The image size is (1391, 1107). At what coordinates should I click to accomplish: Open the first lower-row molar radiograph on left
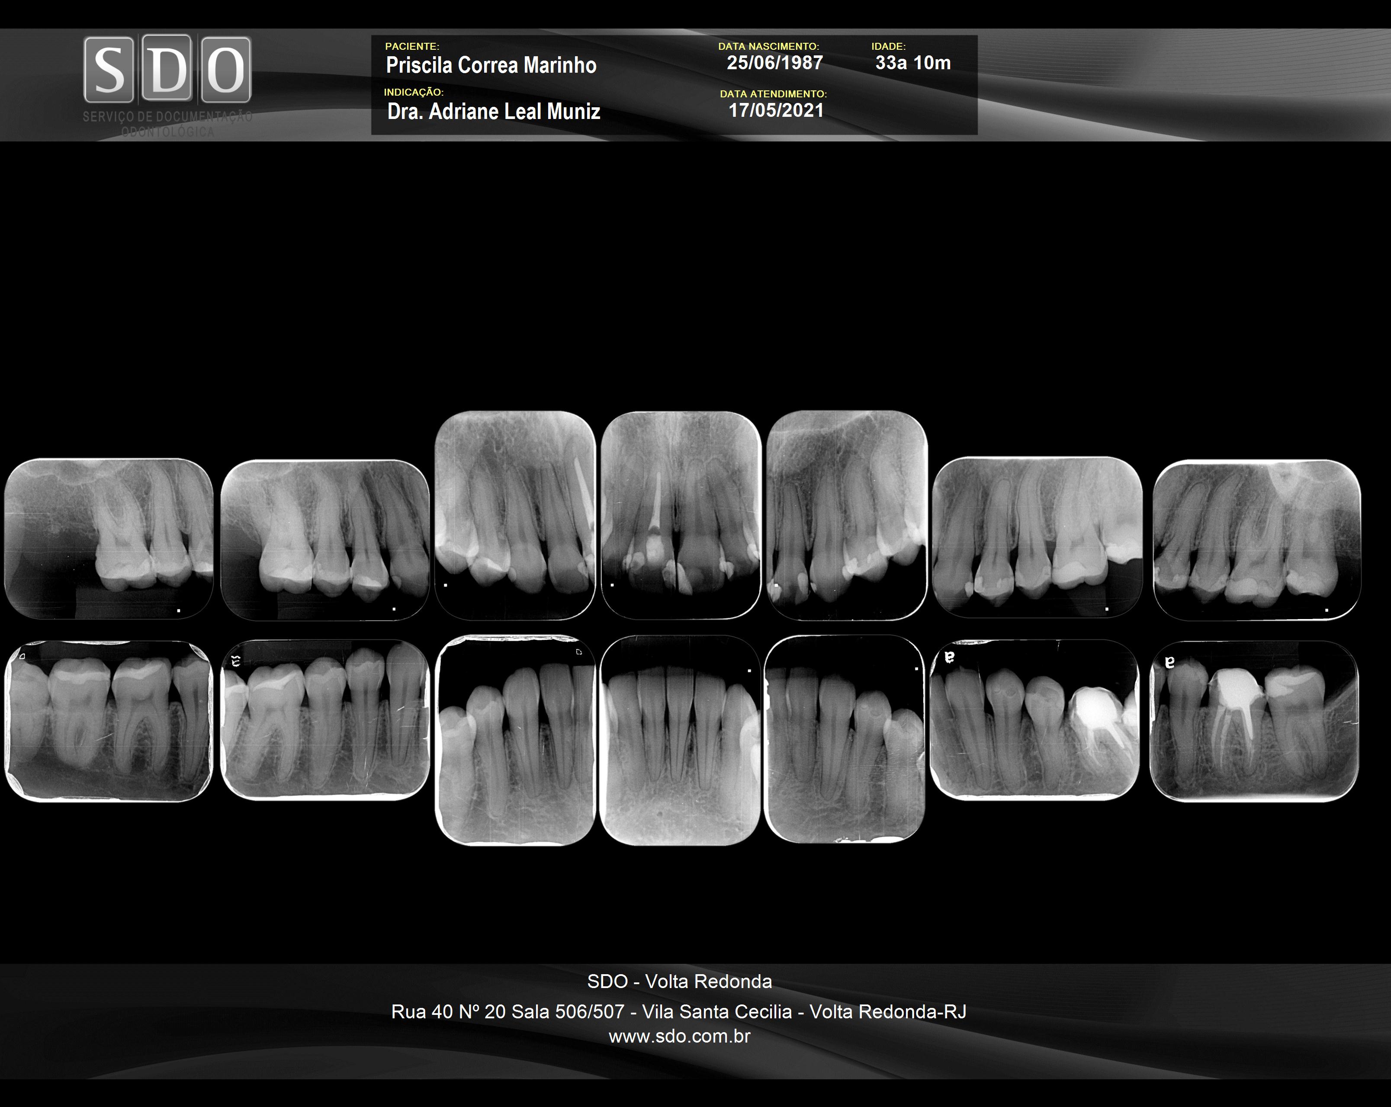(109, 721)
